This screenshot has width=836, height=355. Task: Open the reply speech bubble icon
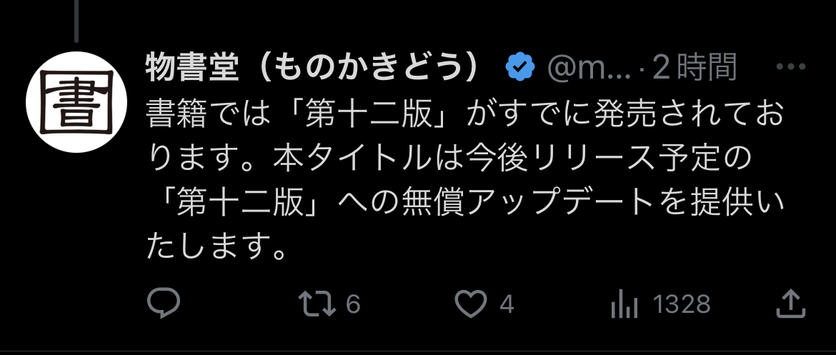[163, 304]
